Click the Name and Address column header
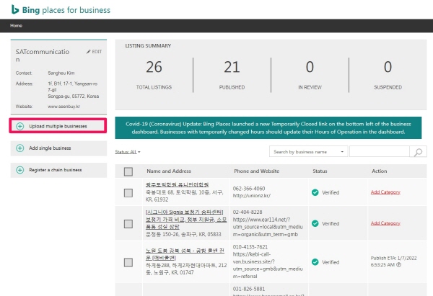Viewport: 433px width, 296px height. pos(169,171)
